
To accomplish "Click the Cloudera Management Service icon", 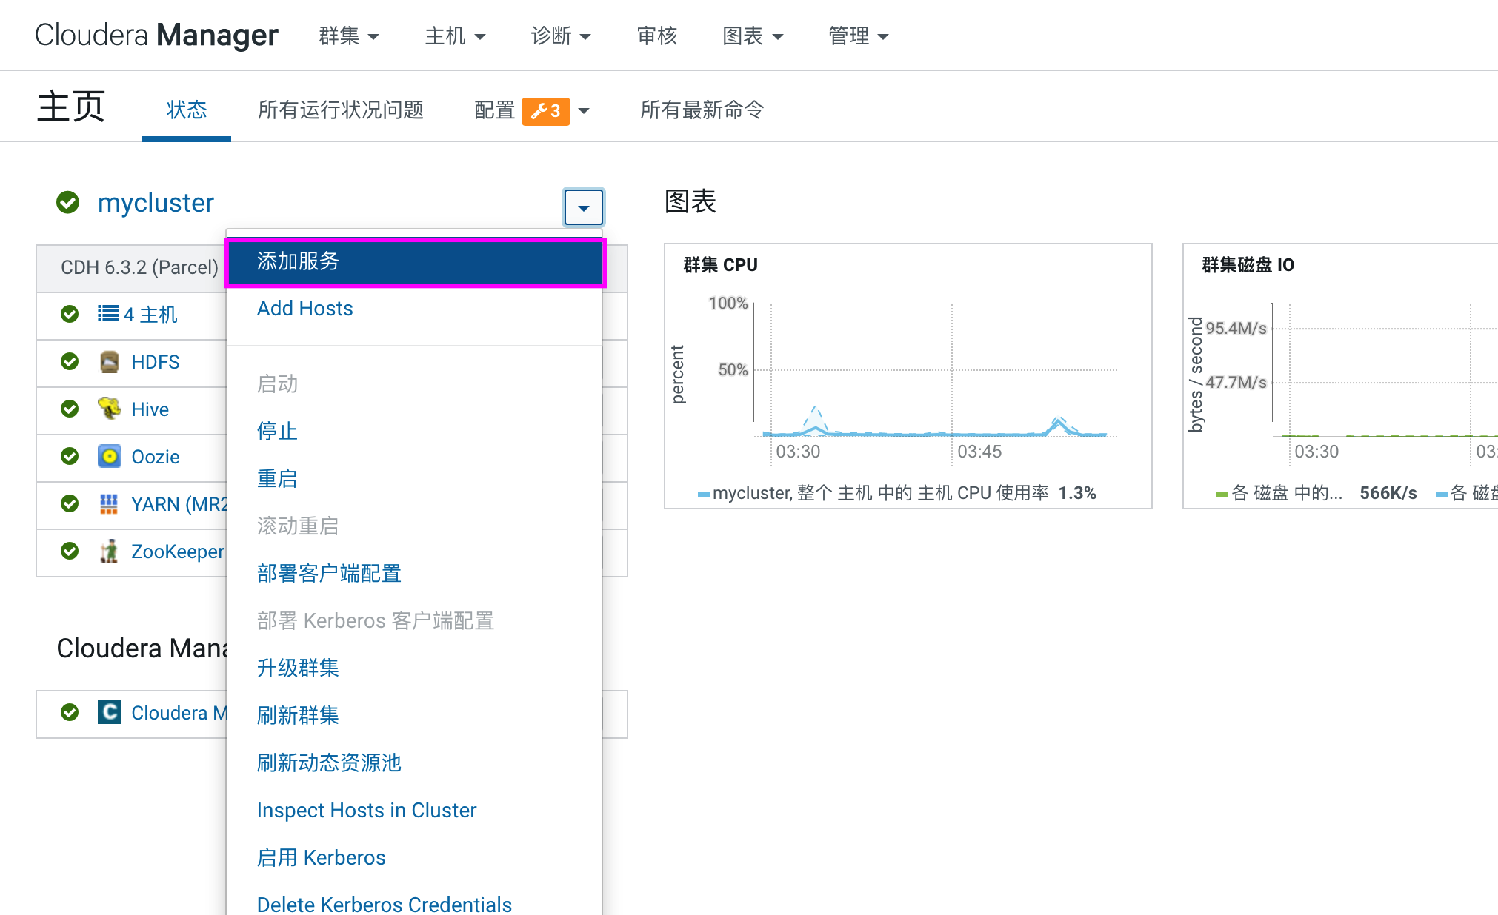I will [x=109, y=712].
